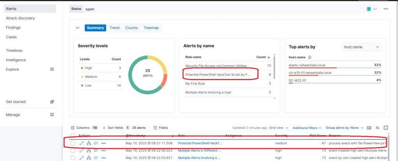
Task: Open the three-dots menu beside Status filter
Action: tap(386, 9)
